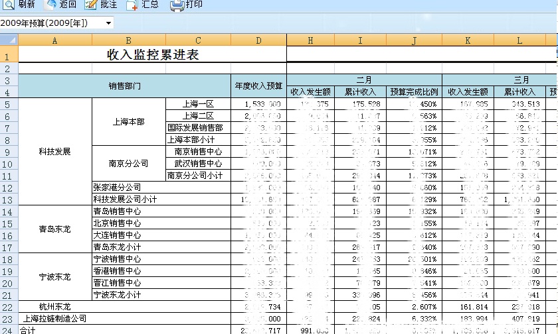Click the 大连销售中心 cell
The height and width of the screenshot is (334, 558).
161,235
